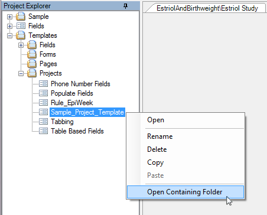The image size is (267, 215).
Task: Click the Project Explorer panel title
Action: (x=27, y=6)
